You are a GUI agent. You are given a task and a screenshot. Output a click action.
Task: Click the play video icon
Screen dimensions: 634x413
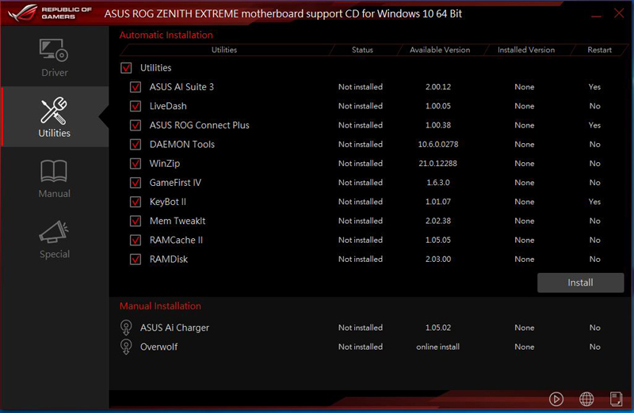(x=556, y=399)
